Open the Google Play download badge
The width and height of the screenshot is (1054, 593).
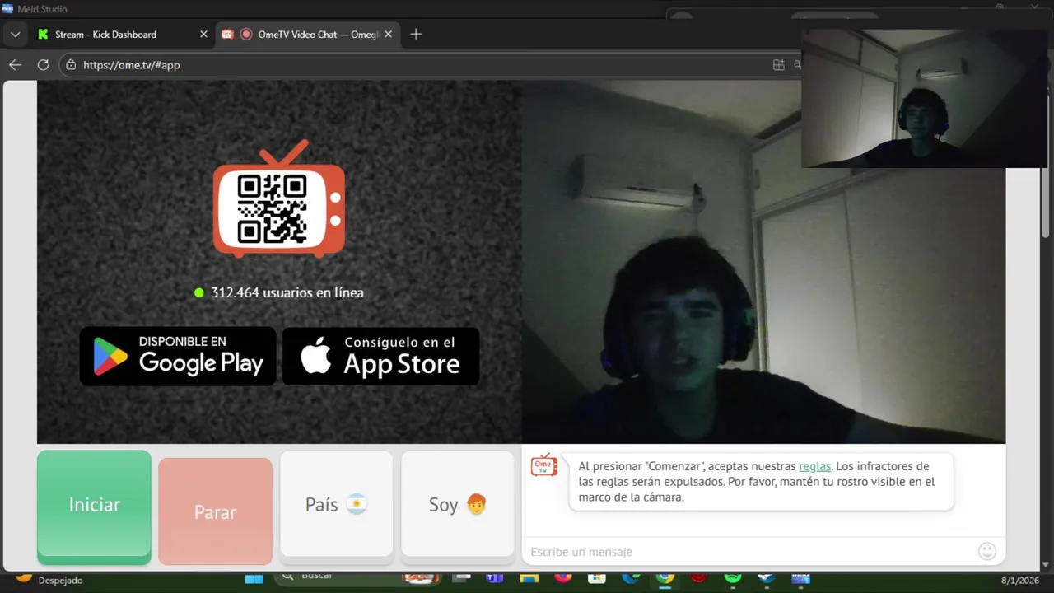pos(178,356)
